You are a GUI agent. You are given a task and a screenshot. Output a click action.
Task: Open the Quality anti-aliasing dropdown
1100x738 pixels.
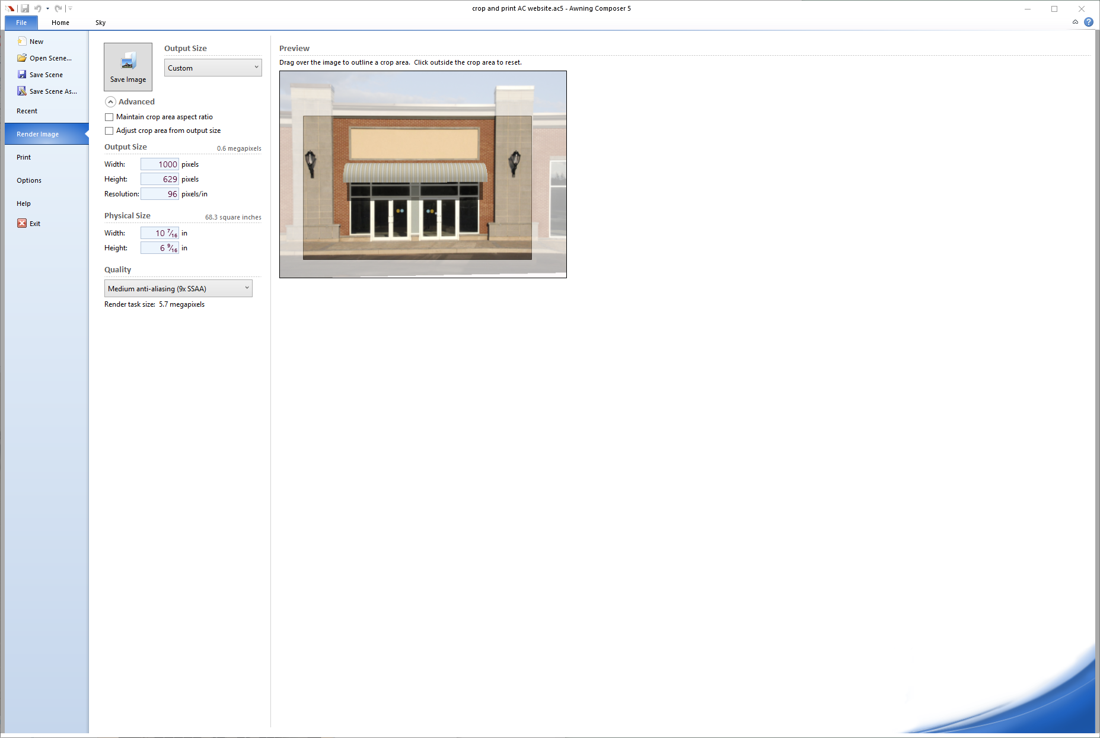178,288
